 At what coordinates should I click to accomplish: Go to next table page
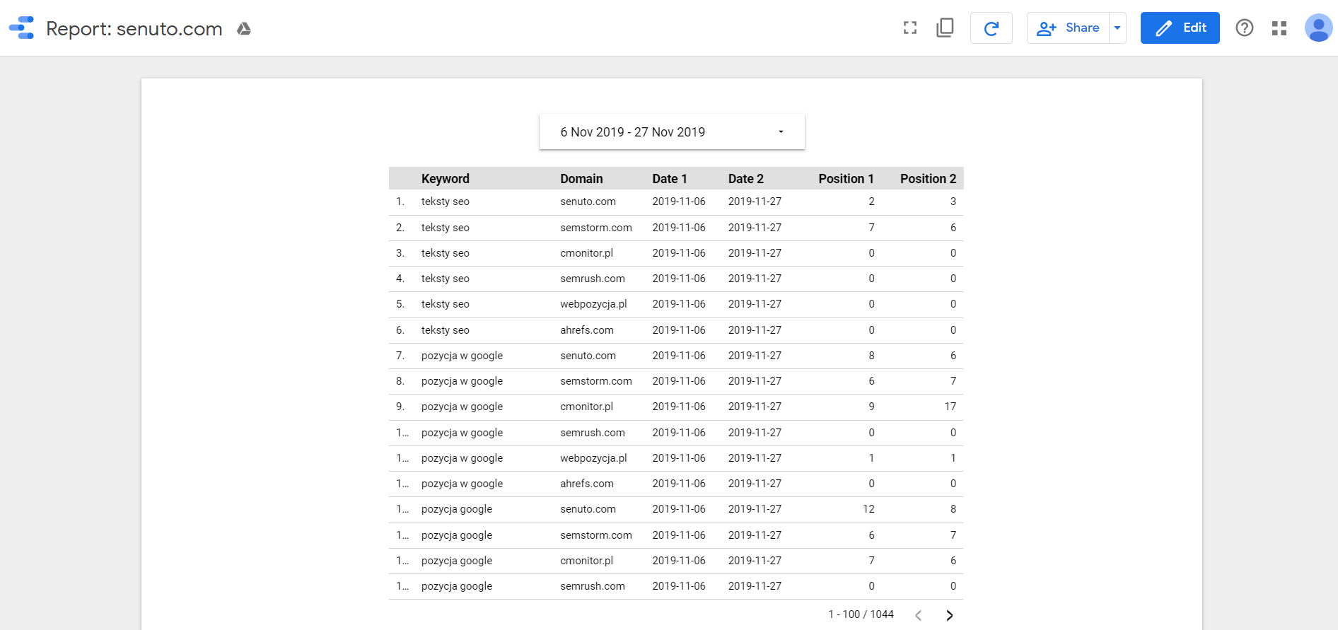(950, 615)
